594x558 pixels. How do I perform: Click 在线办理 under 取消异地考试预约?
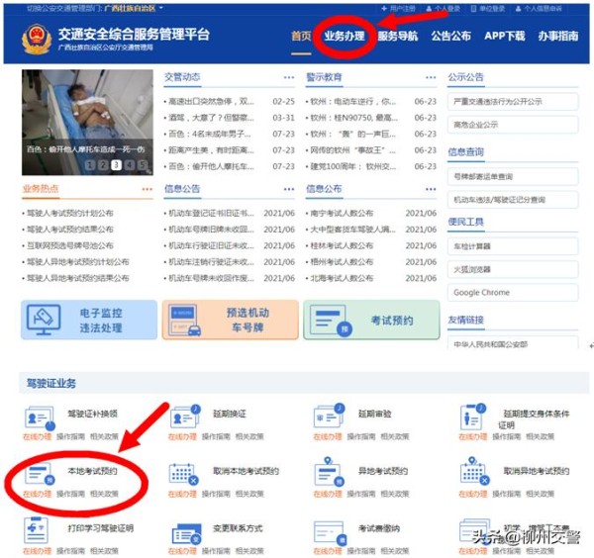point(473,494)
